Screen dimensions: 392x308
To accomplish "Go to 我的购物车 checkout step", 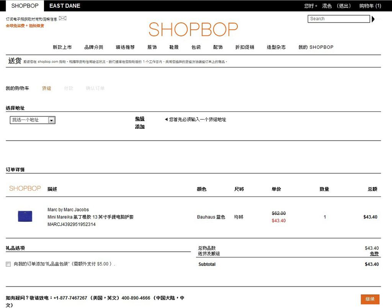I will (18, 88).
